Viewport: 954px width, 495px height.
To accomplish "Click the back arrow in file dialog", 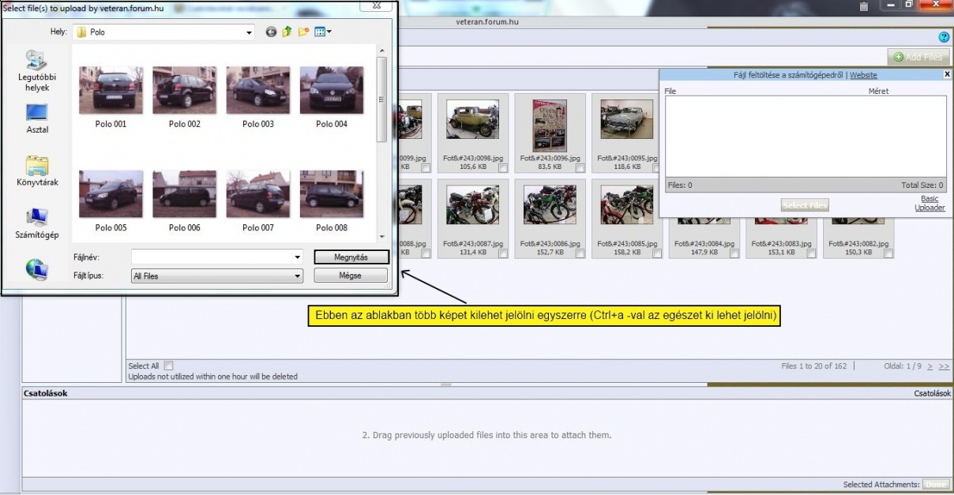I will (272, 32).
